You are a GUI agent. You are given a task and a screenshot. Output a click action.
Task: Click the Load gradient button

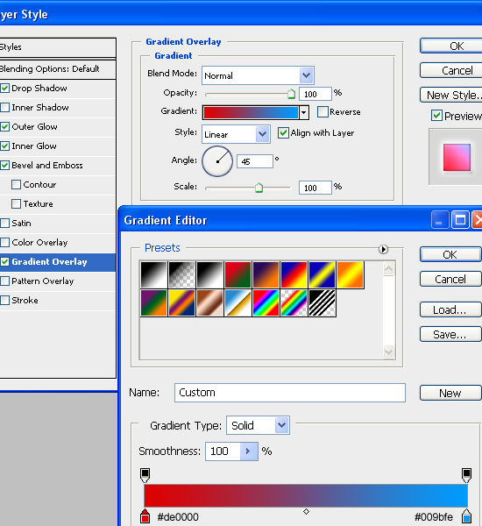450,309
